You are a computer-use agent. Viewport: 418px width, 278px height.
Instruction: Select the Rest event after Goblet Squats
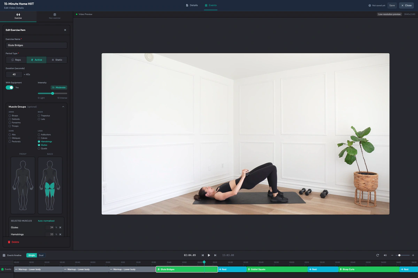323,269
